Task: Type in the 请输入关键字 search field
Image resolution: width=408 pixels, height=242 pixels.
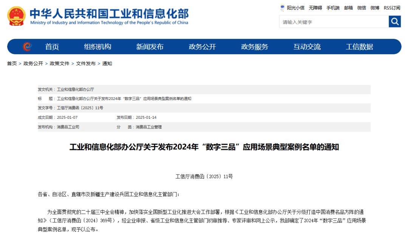Action: (334, 22)
